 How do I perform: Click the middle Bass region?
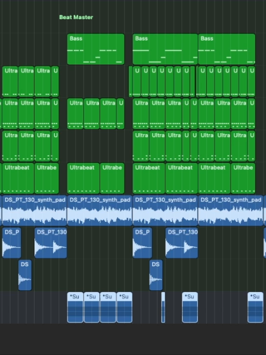pyautogui.click(x=165, y=49)
